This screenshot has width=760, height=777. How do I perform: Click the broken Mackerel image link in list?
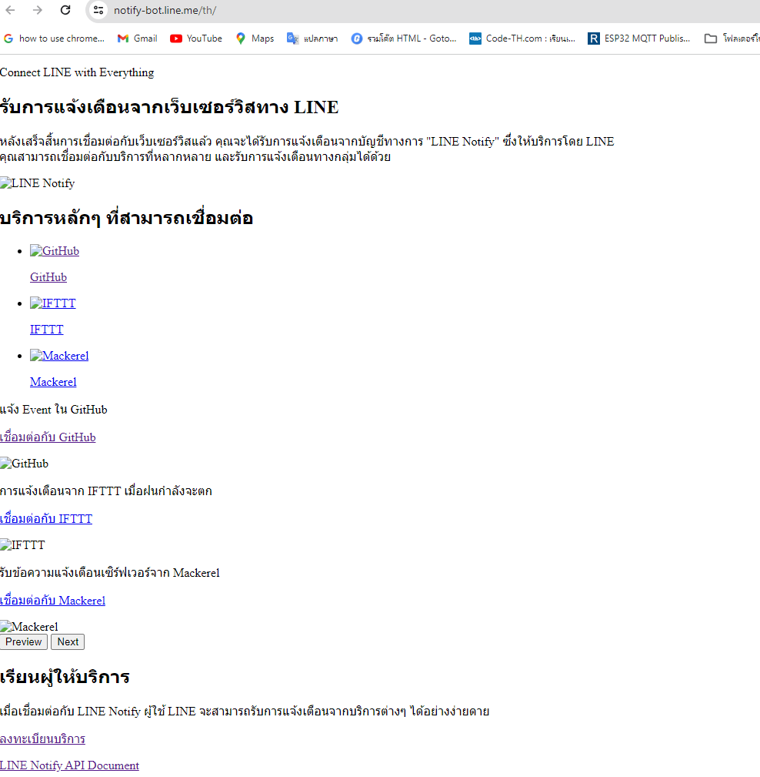[59, 356]
